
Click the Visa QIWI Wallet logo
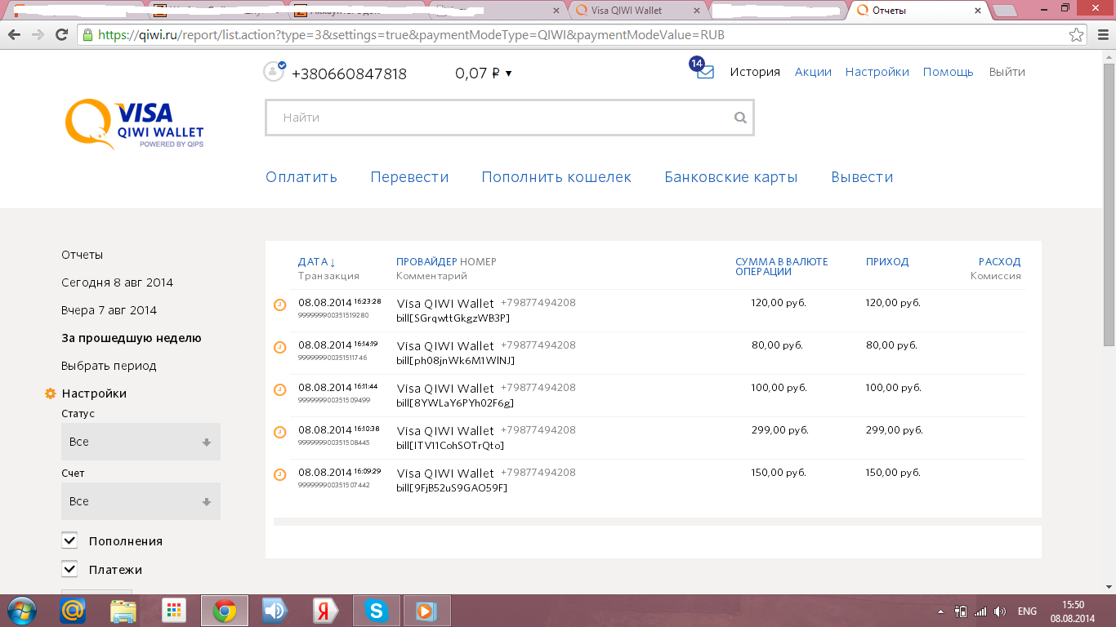[x=135, y=124]
